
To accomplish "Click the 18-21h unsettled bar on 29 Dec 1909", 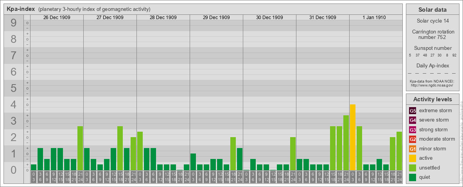I will pyautogui.click(x=233, y=153).
